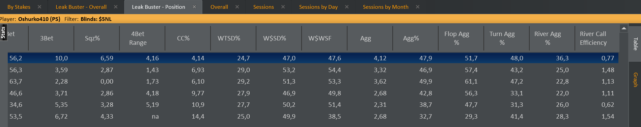Close the Sessions by Month tab
The height and width of the screenshot is (127, 641).
click(418, 7)
